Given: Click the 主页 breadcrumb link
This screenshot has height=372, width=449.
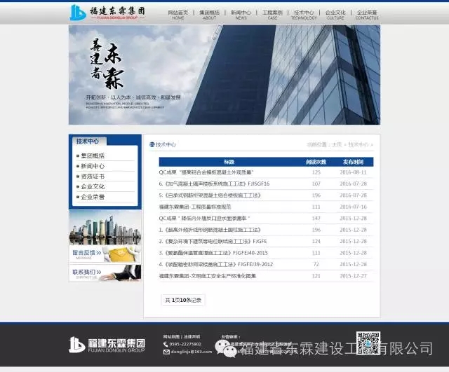Looking at the screenshot, I should click(337, 145).
